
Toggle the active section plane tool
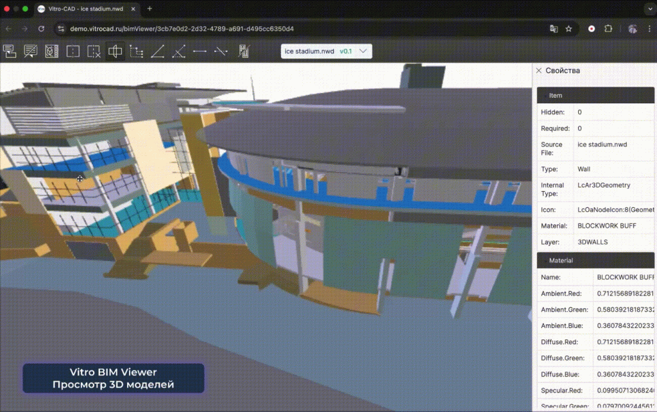(115, 51)
